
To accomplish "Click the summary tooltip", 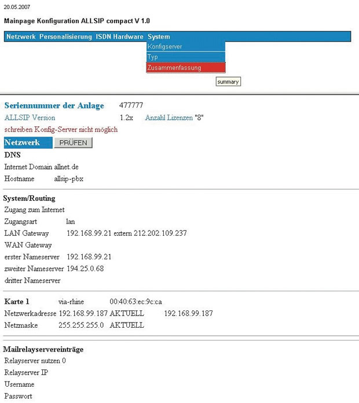I will 228,82.
